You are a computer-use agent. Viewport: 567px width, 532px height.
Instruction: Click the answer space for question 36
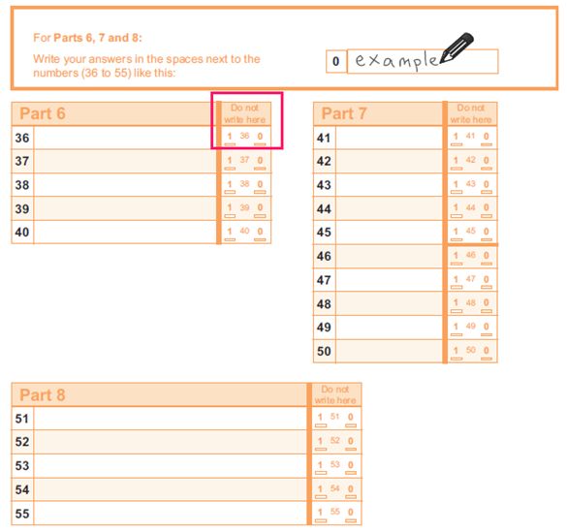coord(125,138)
